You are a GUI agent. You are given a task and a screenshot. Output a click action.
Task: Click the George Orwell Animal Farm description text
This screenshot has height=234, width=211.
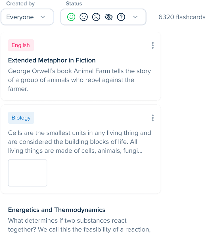point(80,80)
